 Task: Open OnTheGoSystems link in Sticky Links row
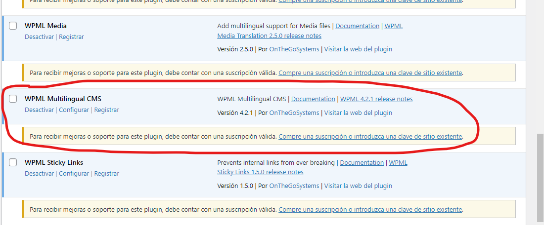point(294,186)
